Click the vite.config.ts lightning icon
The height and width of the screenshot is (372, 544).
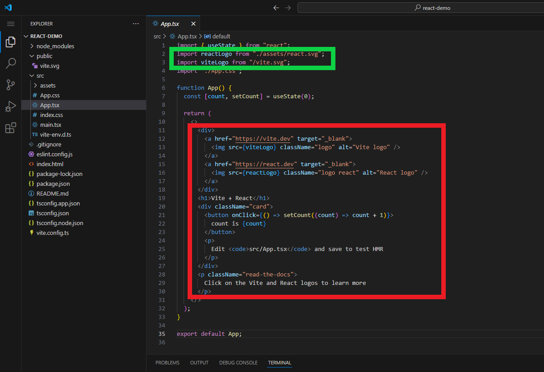(x=31, y=233)
